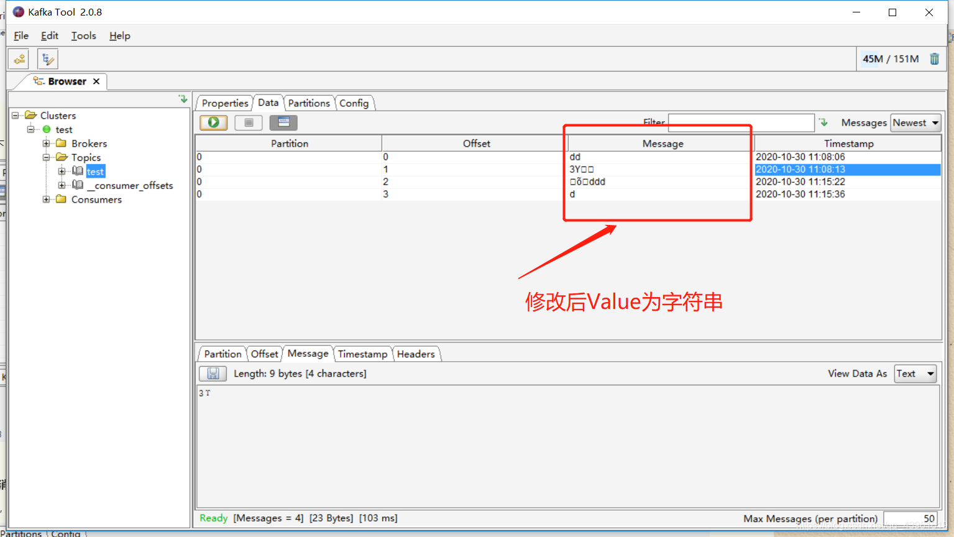The width and height of the screenshot is (954, 537).
Task: Click the trash can garbage collect icon
Action: (934, 59)
